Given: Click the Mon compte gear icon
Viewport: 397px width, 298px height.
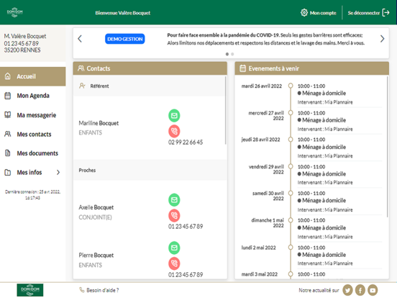Looking at the screenshot, I should click(x=304, y=13).
